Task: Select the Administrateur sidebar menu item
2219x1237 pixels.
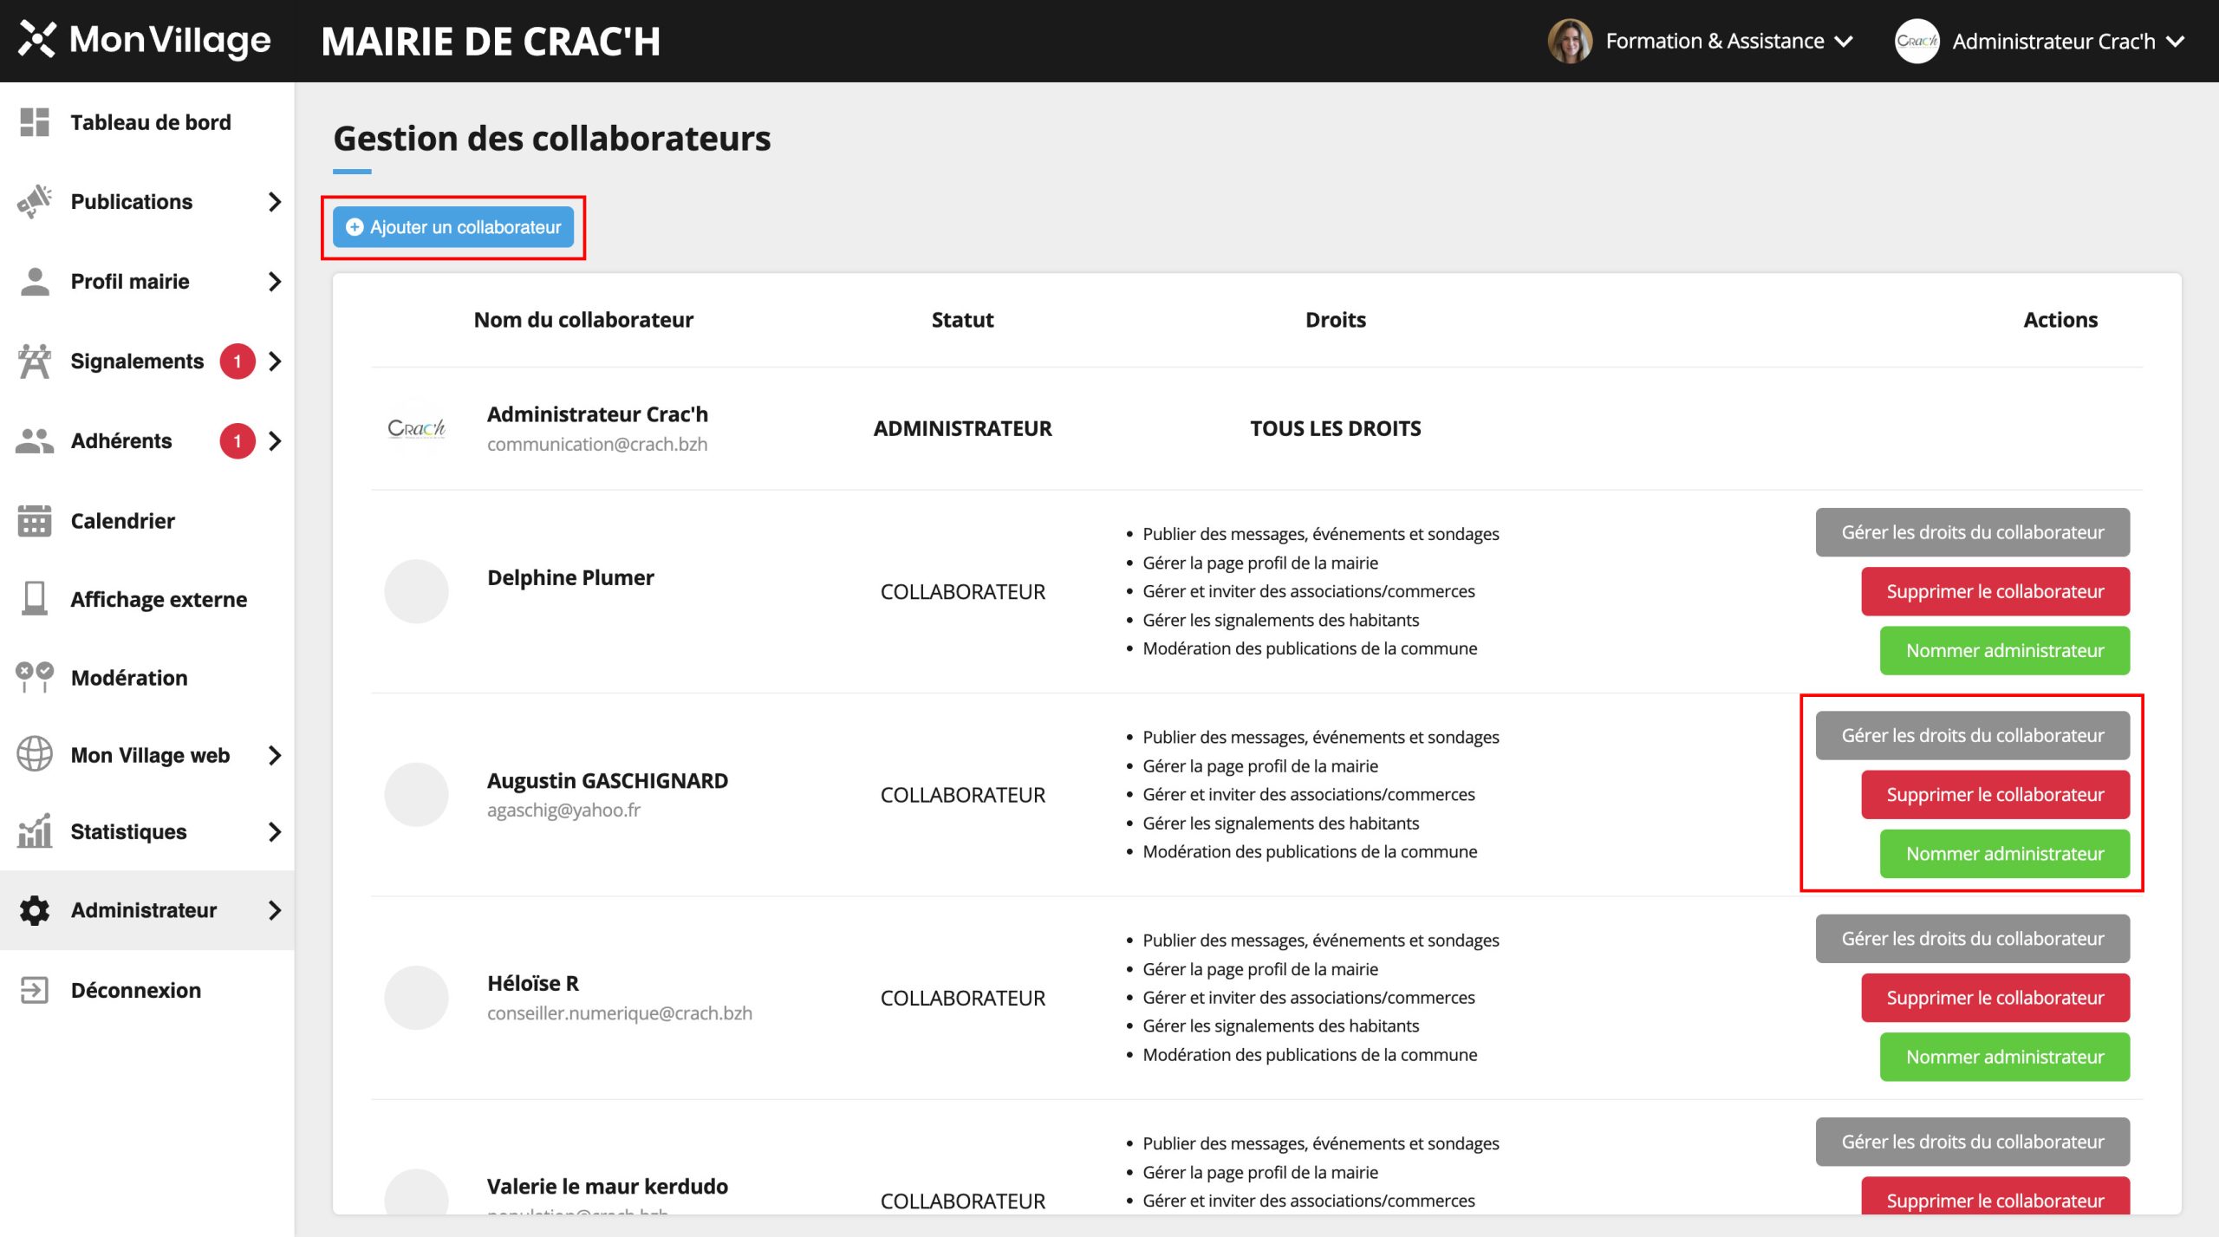Action: point(144,910)
